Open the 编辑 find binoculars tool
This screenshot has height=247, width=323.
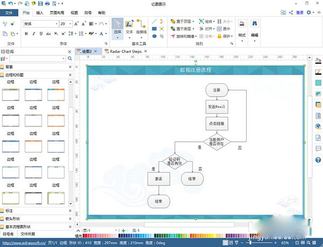click(x=255, y=27)
